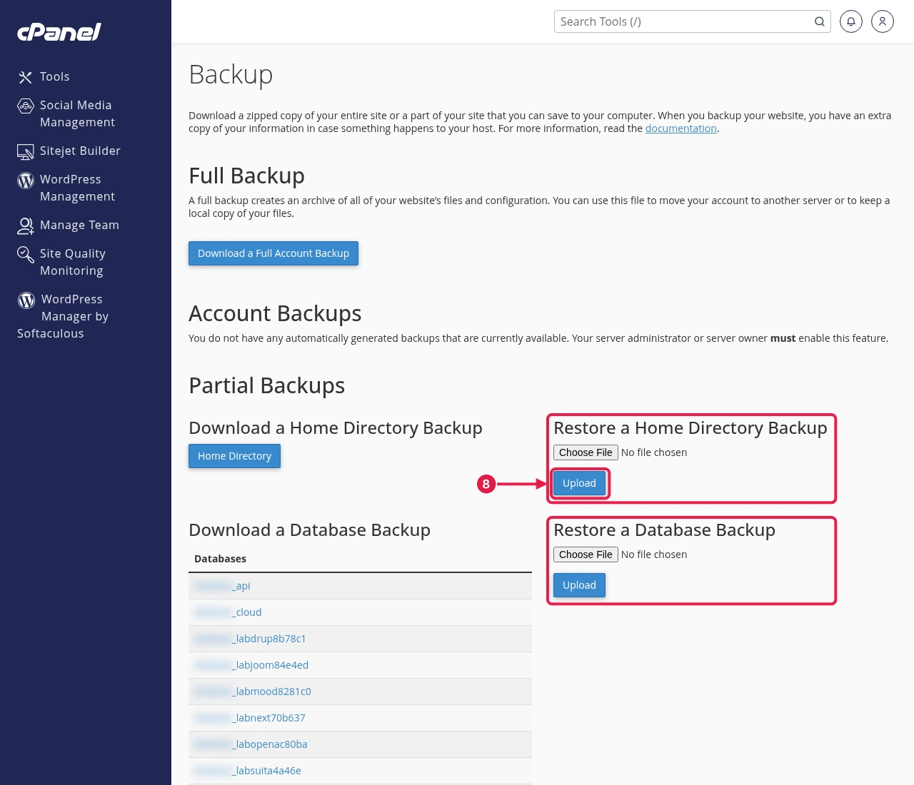Open Sitejet Builder menu item

coord(80,151)
